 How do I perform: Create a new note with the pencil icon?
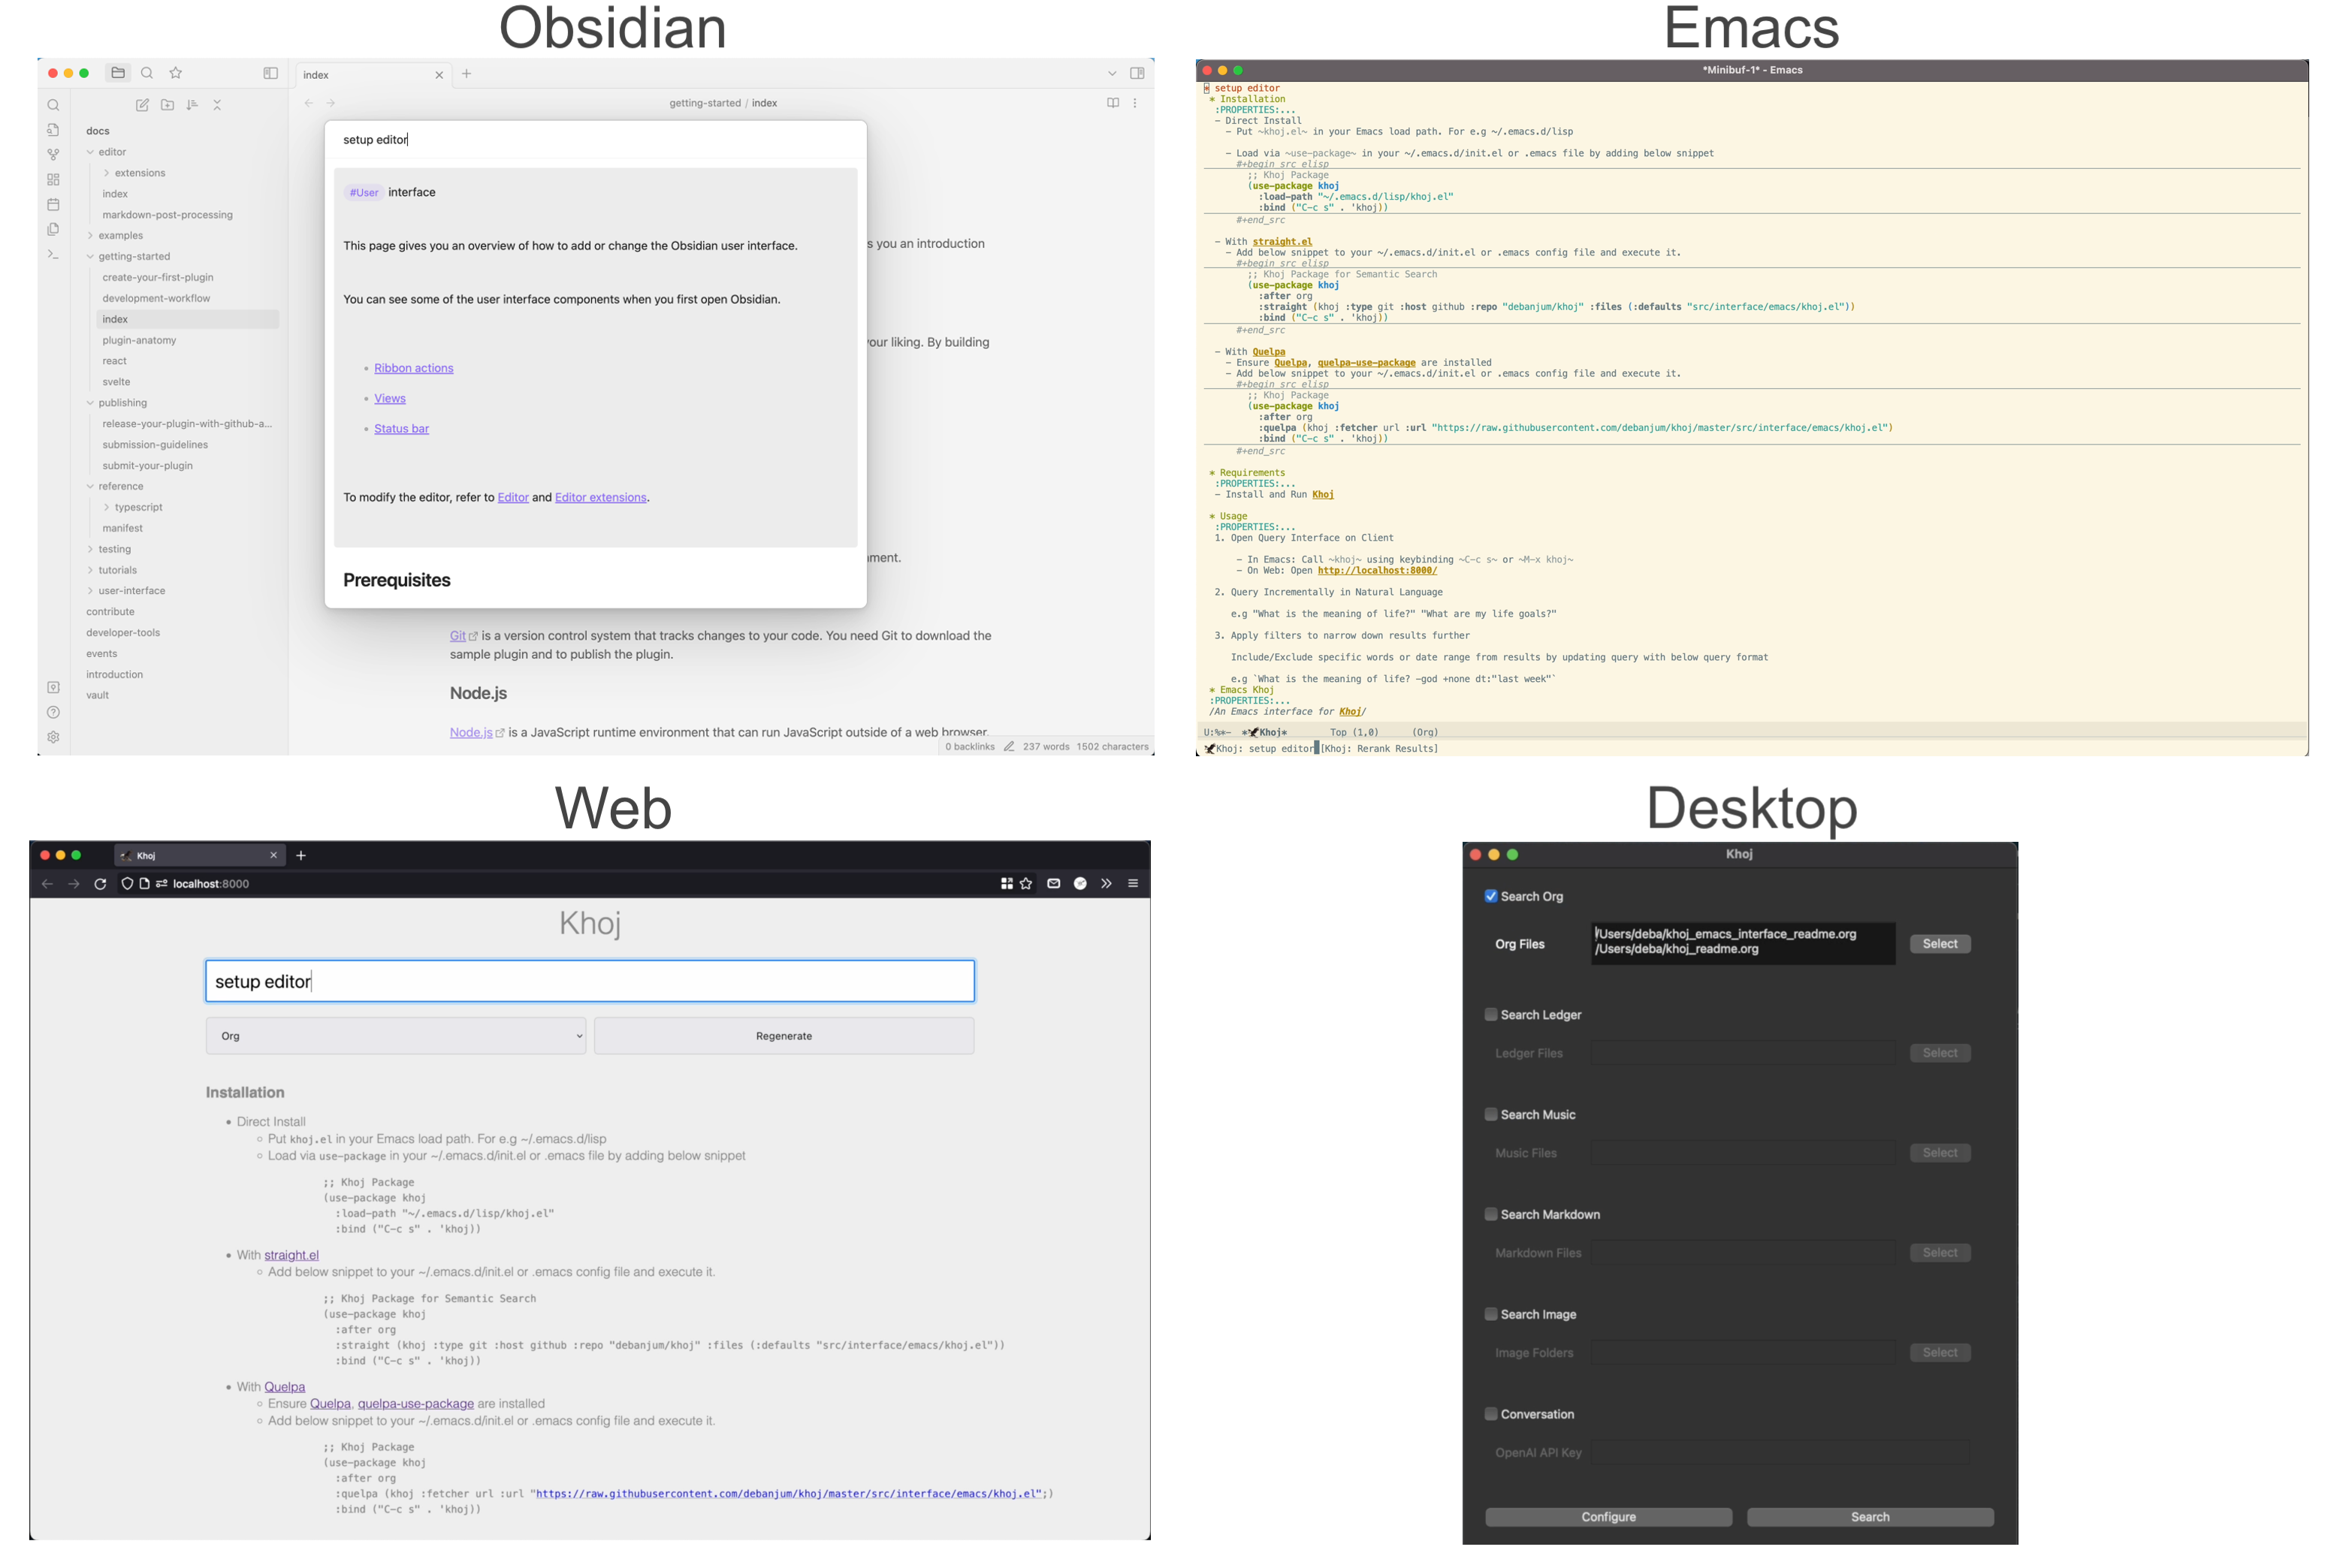coord(142,105)
